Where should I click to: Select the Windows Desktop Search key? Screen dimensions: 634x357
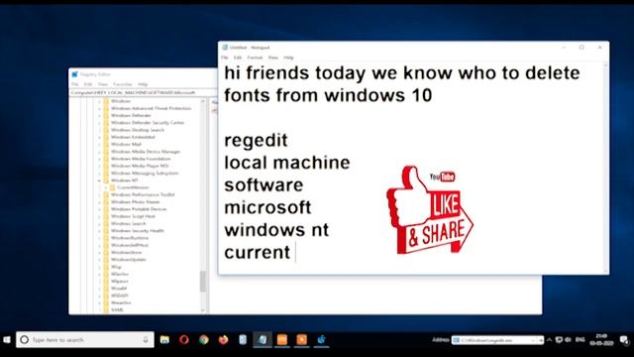(138, 130)
